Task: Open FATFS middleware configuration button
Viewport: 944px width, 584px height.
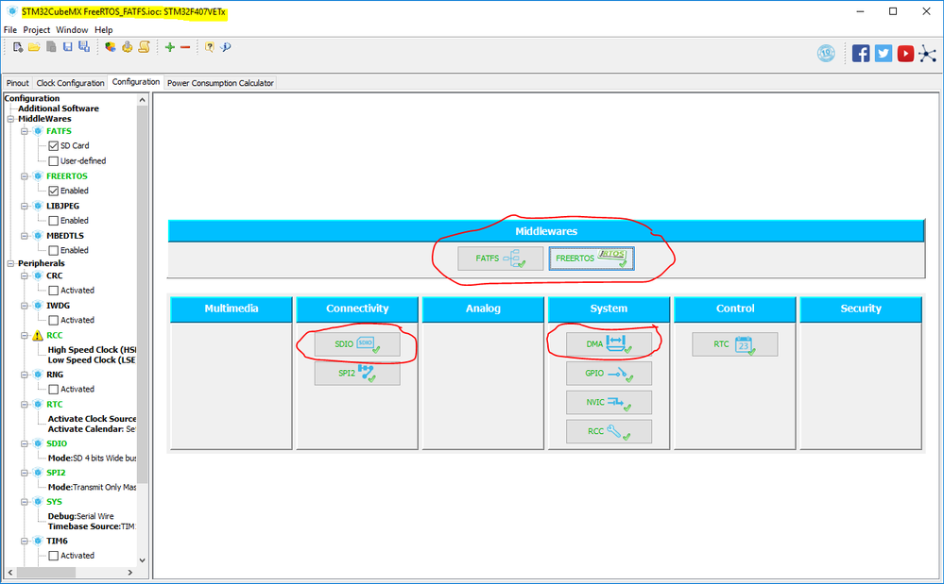Action: click(500, 259)
